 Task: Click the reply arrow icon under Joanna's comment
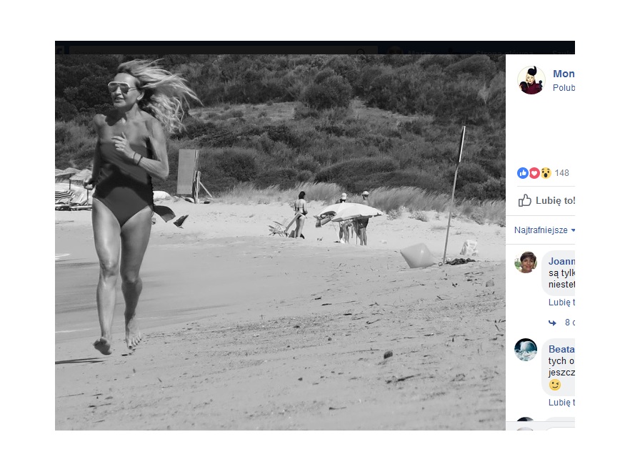552,323
